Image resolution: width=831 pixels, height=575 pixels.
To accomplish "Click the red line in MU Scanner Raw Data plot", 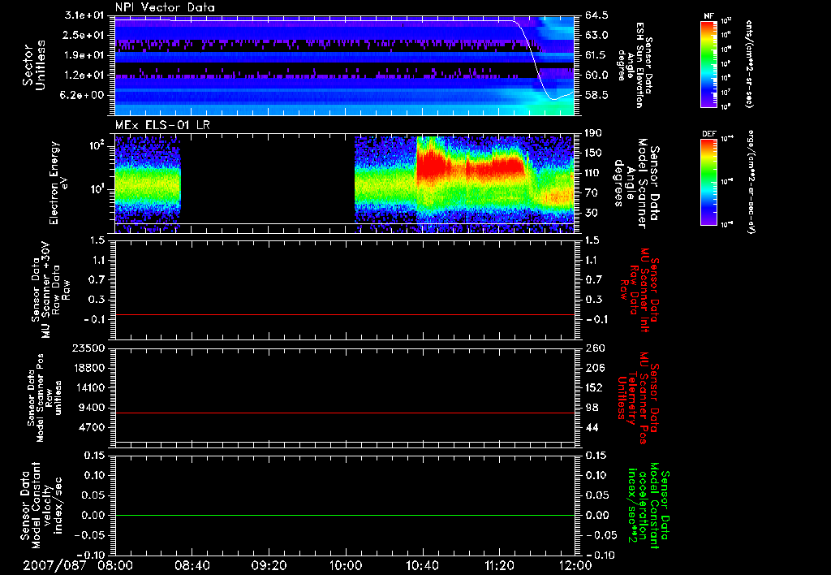I will pyautogui.click(x=345, y=314).
